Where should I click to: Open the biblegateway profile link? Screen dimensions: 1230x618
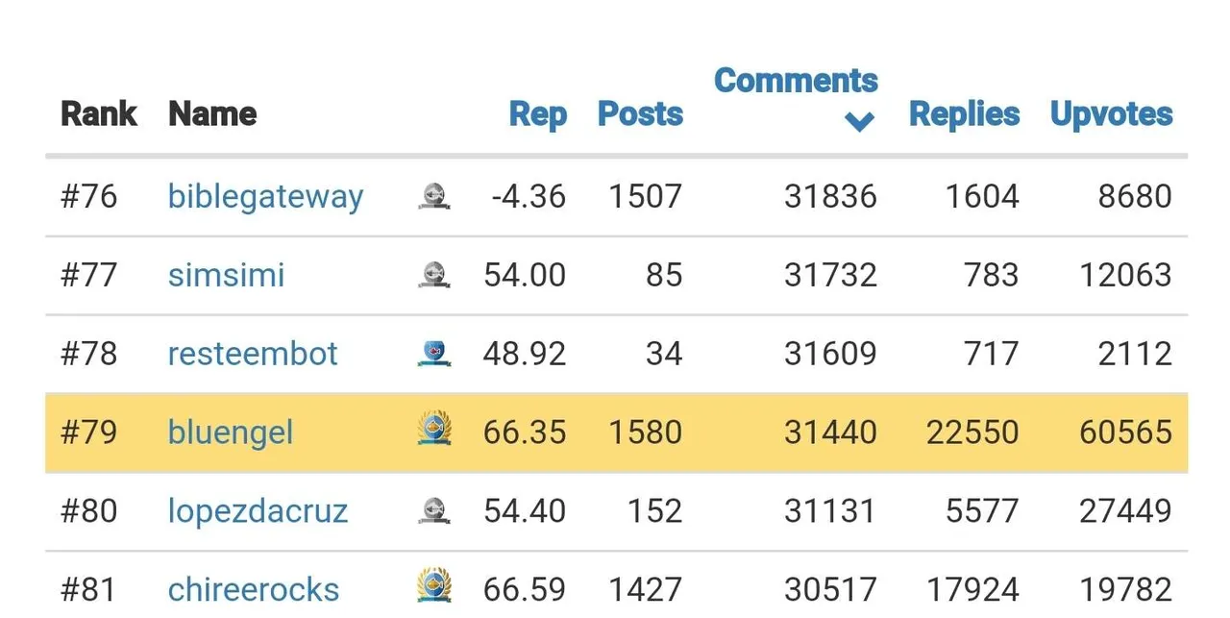coord(265,197)
